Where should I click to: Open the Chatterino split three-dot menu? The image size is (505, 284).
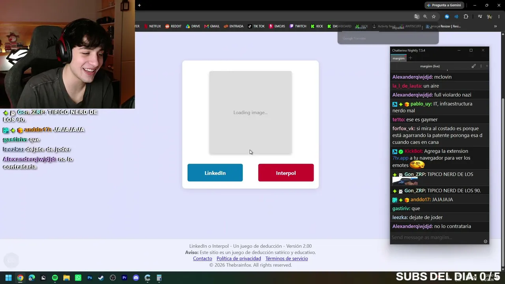481,66
